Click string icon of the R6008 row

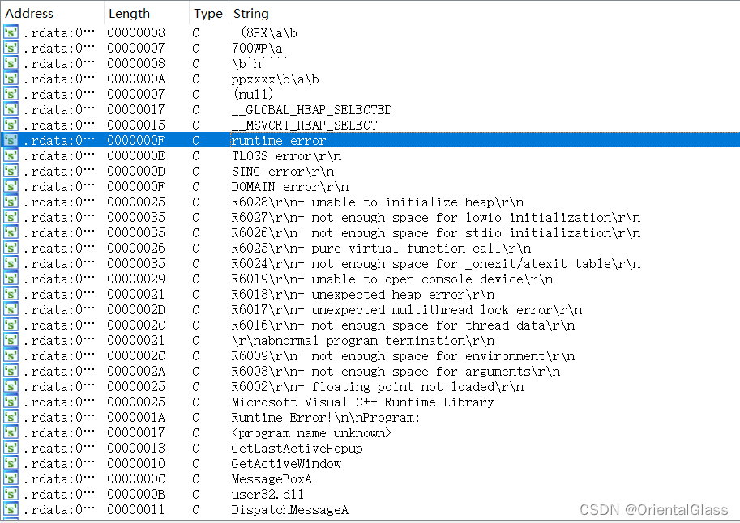[11, 372]
